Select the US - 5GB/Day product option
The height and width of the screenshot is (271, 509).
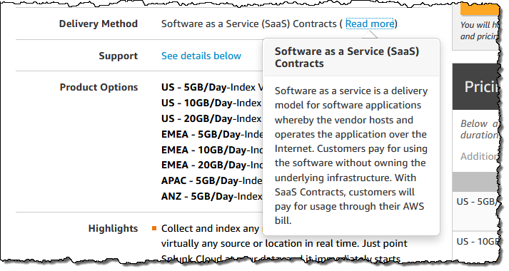tap(212, 87)
